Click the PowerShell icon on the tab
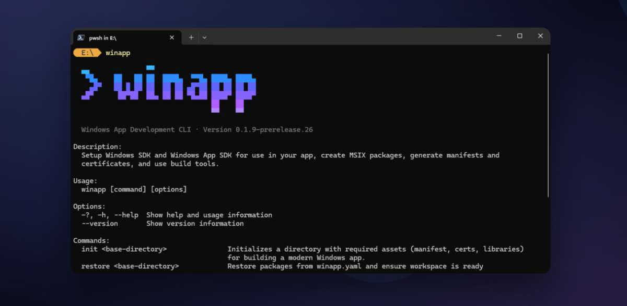Image resolution: width=627 pixels, height=306 pixels. pos(81,37)
